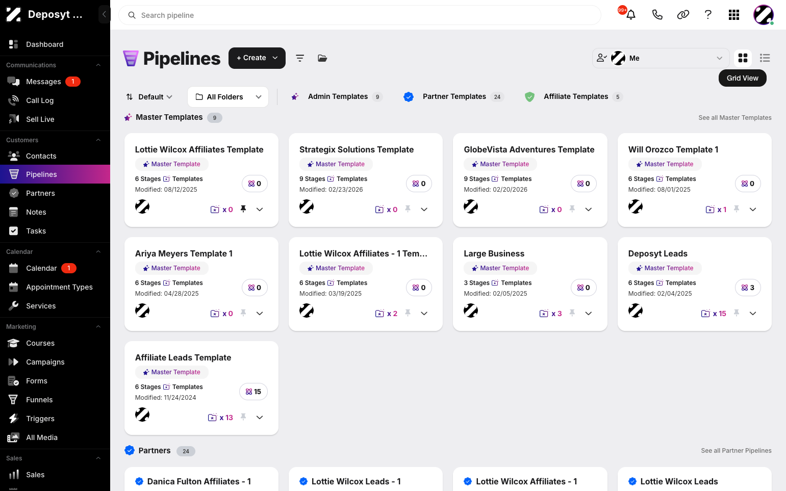Open Campaigns in the sidebar
This screenshot has height=491, width=786.
55,362
